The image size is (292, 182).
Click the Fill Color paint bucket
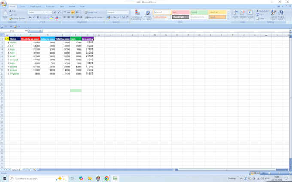(x=51, y=17)
